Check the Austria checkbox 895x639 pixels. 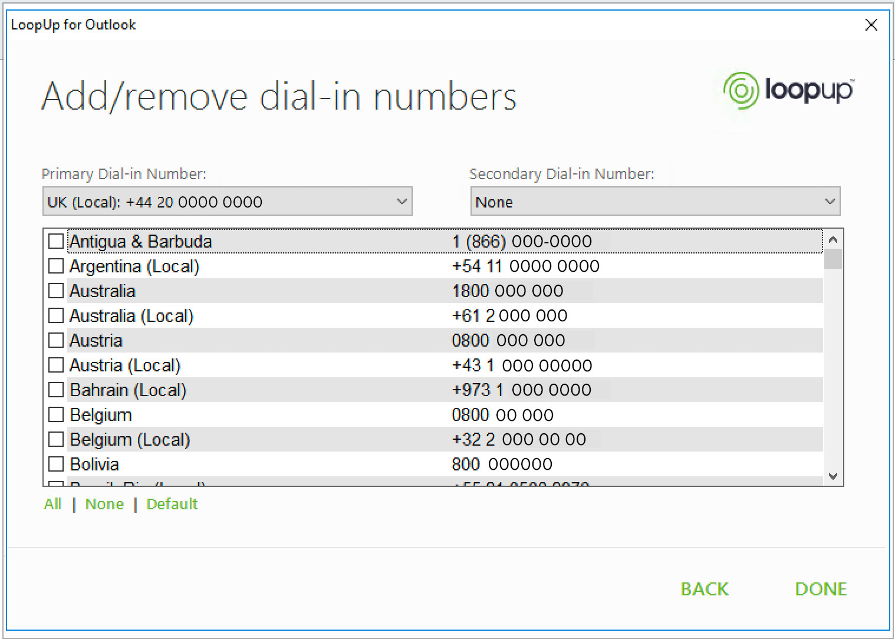coord(56,340)
